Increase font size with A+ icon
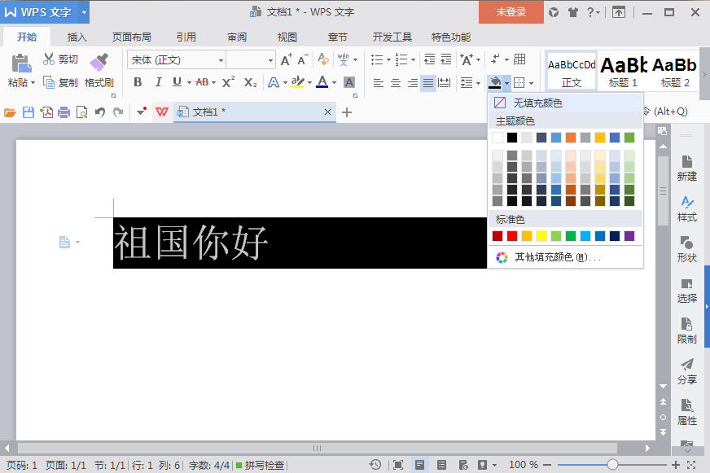This screenshot has width=710, height=473. pos(286,59)
